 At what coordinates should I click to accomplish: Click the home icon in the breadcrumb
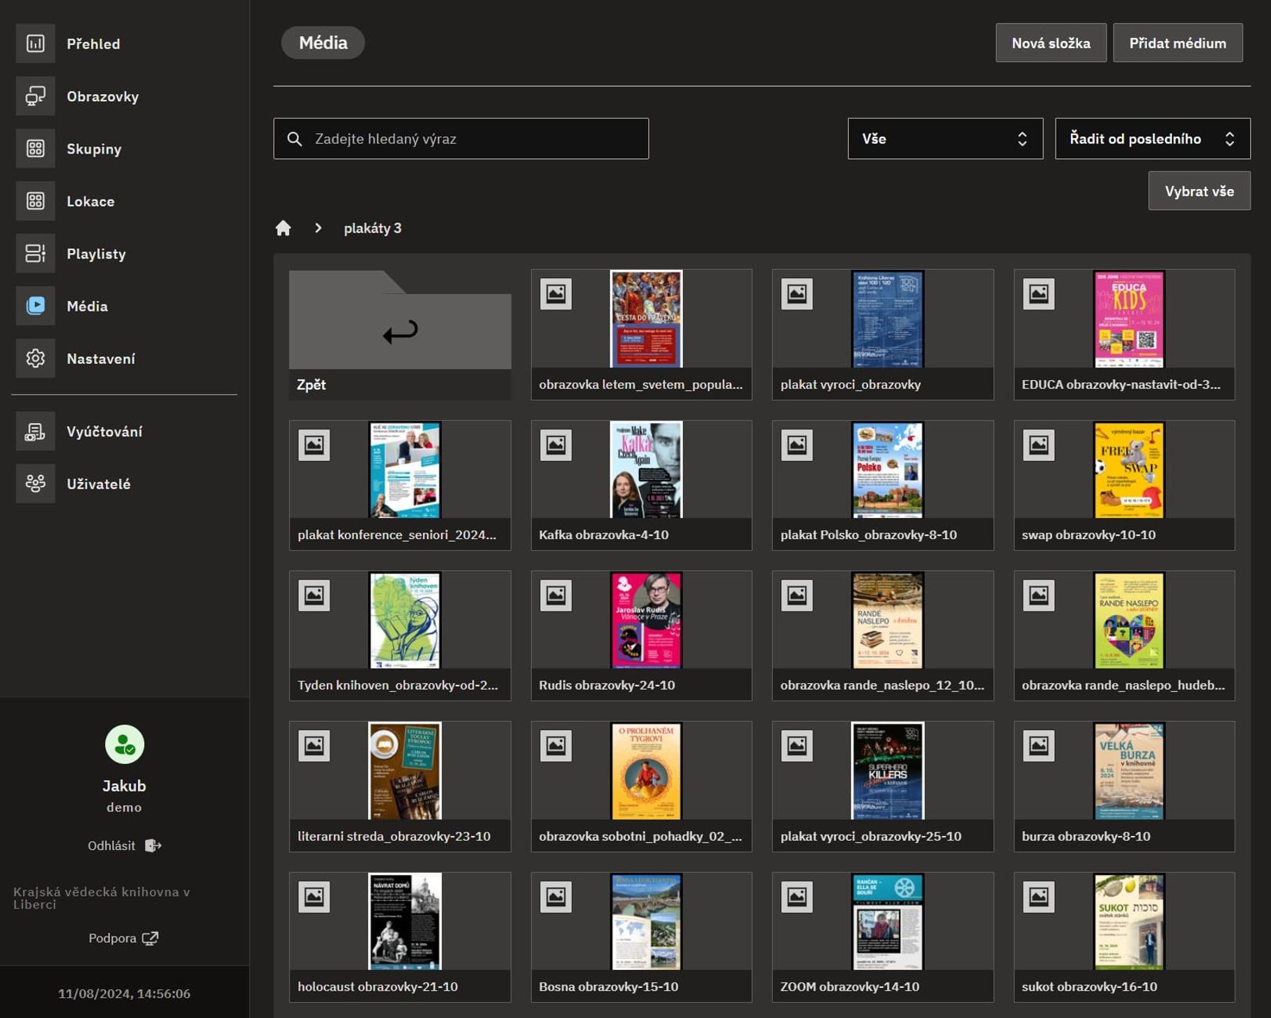(x=283, y=227)
